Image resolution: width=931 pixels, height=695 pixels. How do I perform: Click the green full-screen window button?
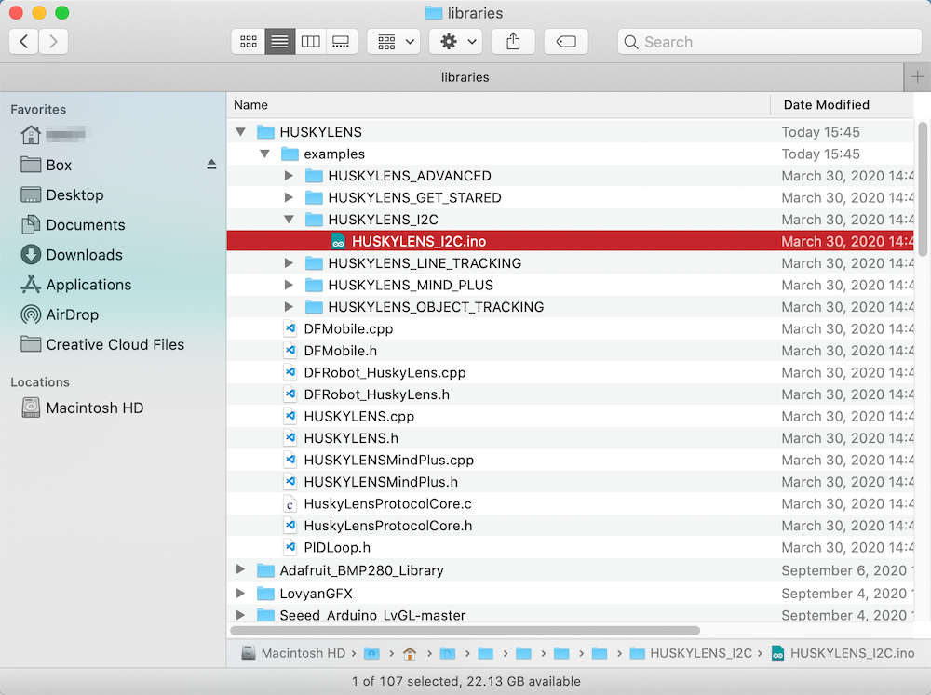tap(61, 12)
